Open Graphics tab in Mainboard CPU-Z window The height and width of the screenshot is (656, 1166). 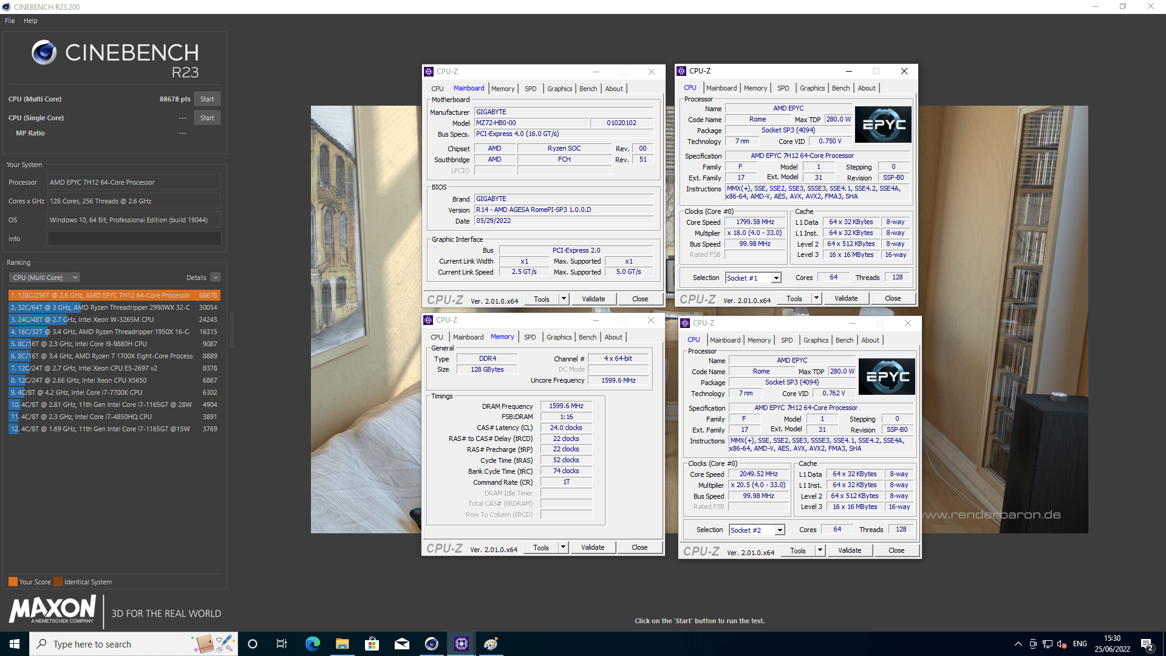tap(559, 89)
